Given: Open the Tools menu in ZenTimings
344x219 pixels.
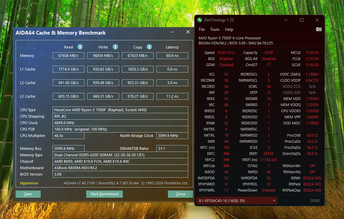Looking at the screenshot, I should point(215,29).
